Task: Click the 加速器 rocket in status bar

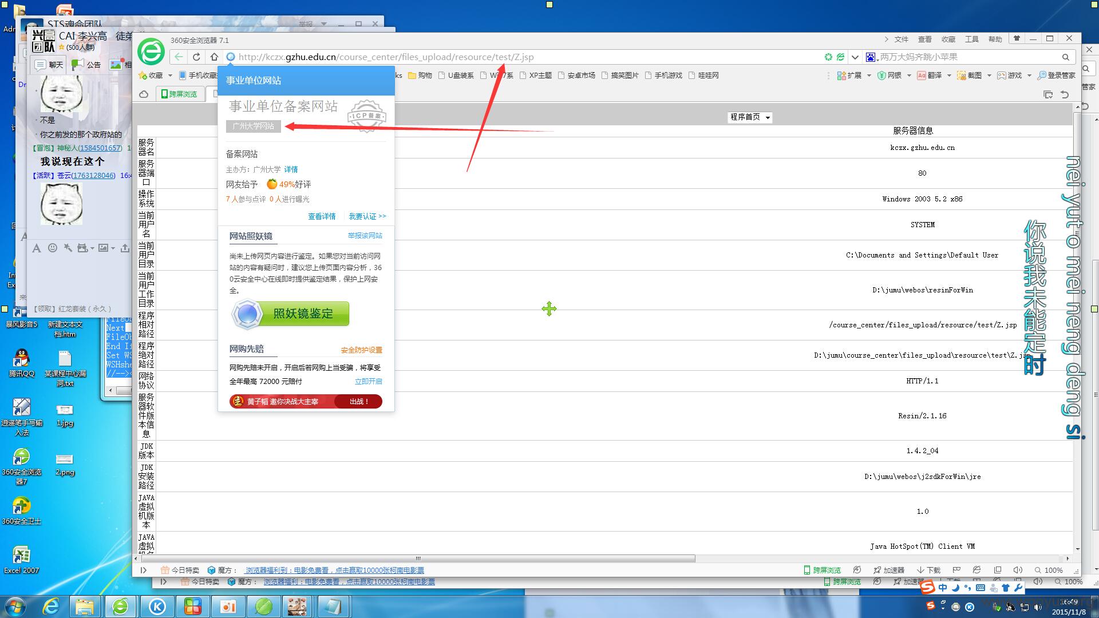Action: [x=888, y=570]
